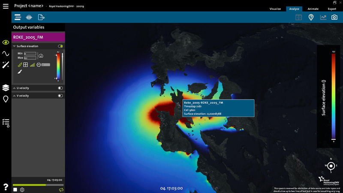Click the waveform signal icon in the toolbar

[x=29, y=17]
